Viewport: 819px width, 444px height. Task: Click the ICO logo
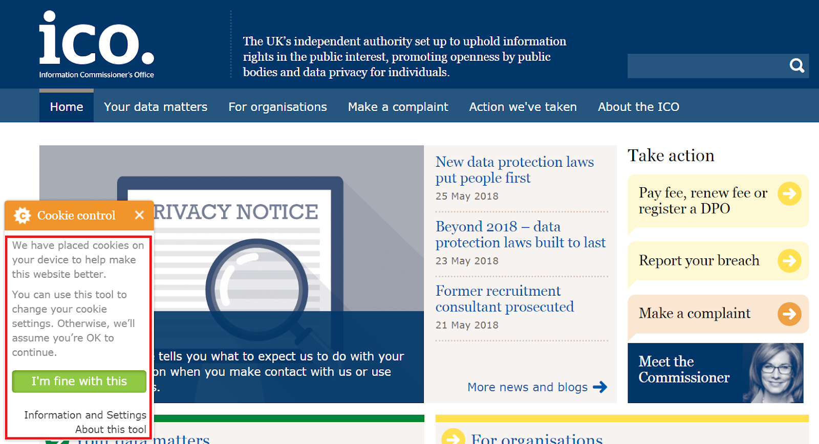pos(97,45)
